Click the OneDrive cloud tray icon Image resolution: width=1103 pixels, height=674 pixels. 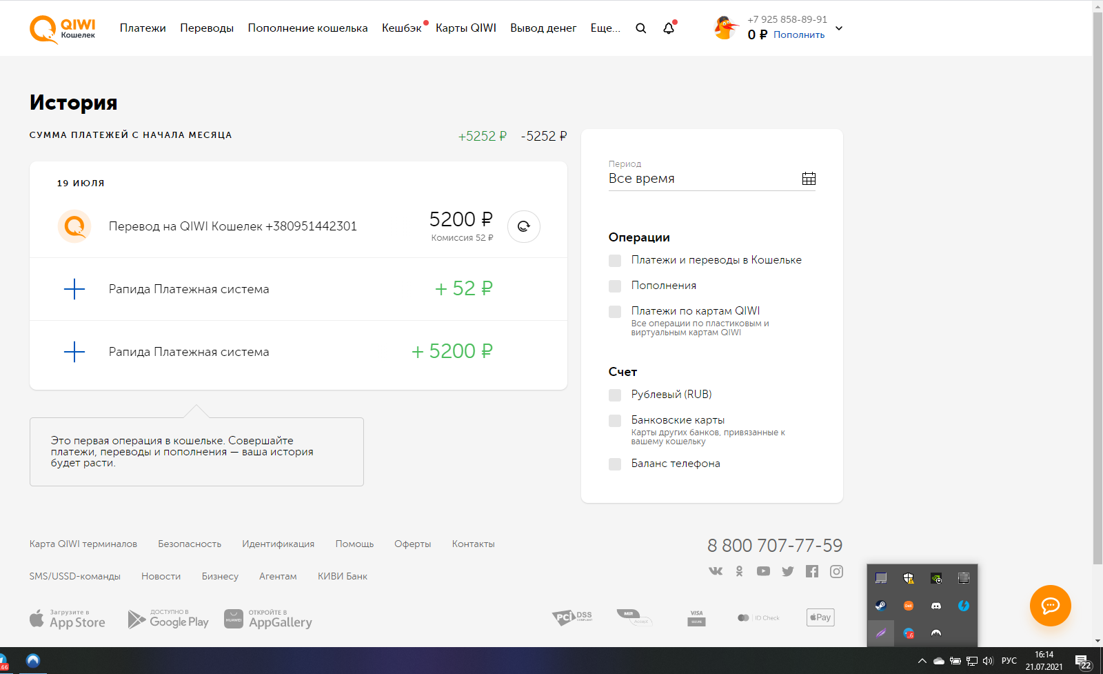(939, 661)
